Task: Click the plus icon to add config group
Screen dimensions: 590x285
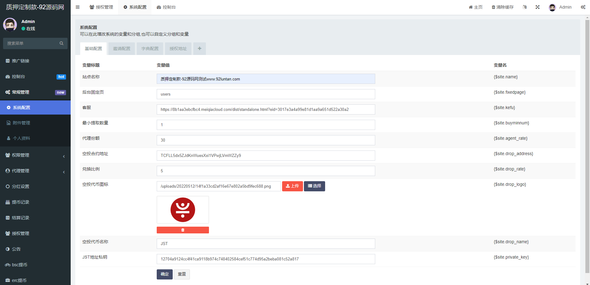Action: point(199,49)
